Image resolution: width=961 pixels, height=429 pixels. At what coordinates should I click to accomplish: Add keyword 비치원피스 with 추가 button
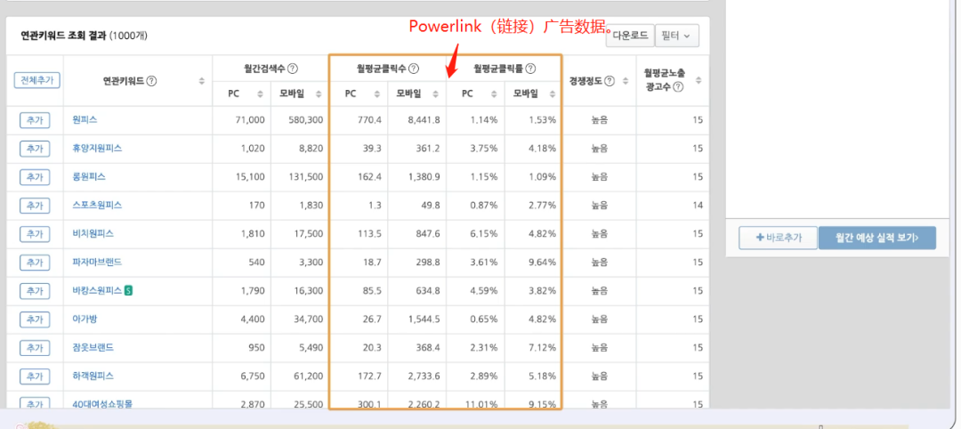35,234
